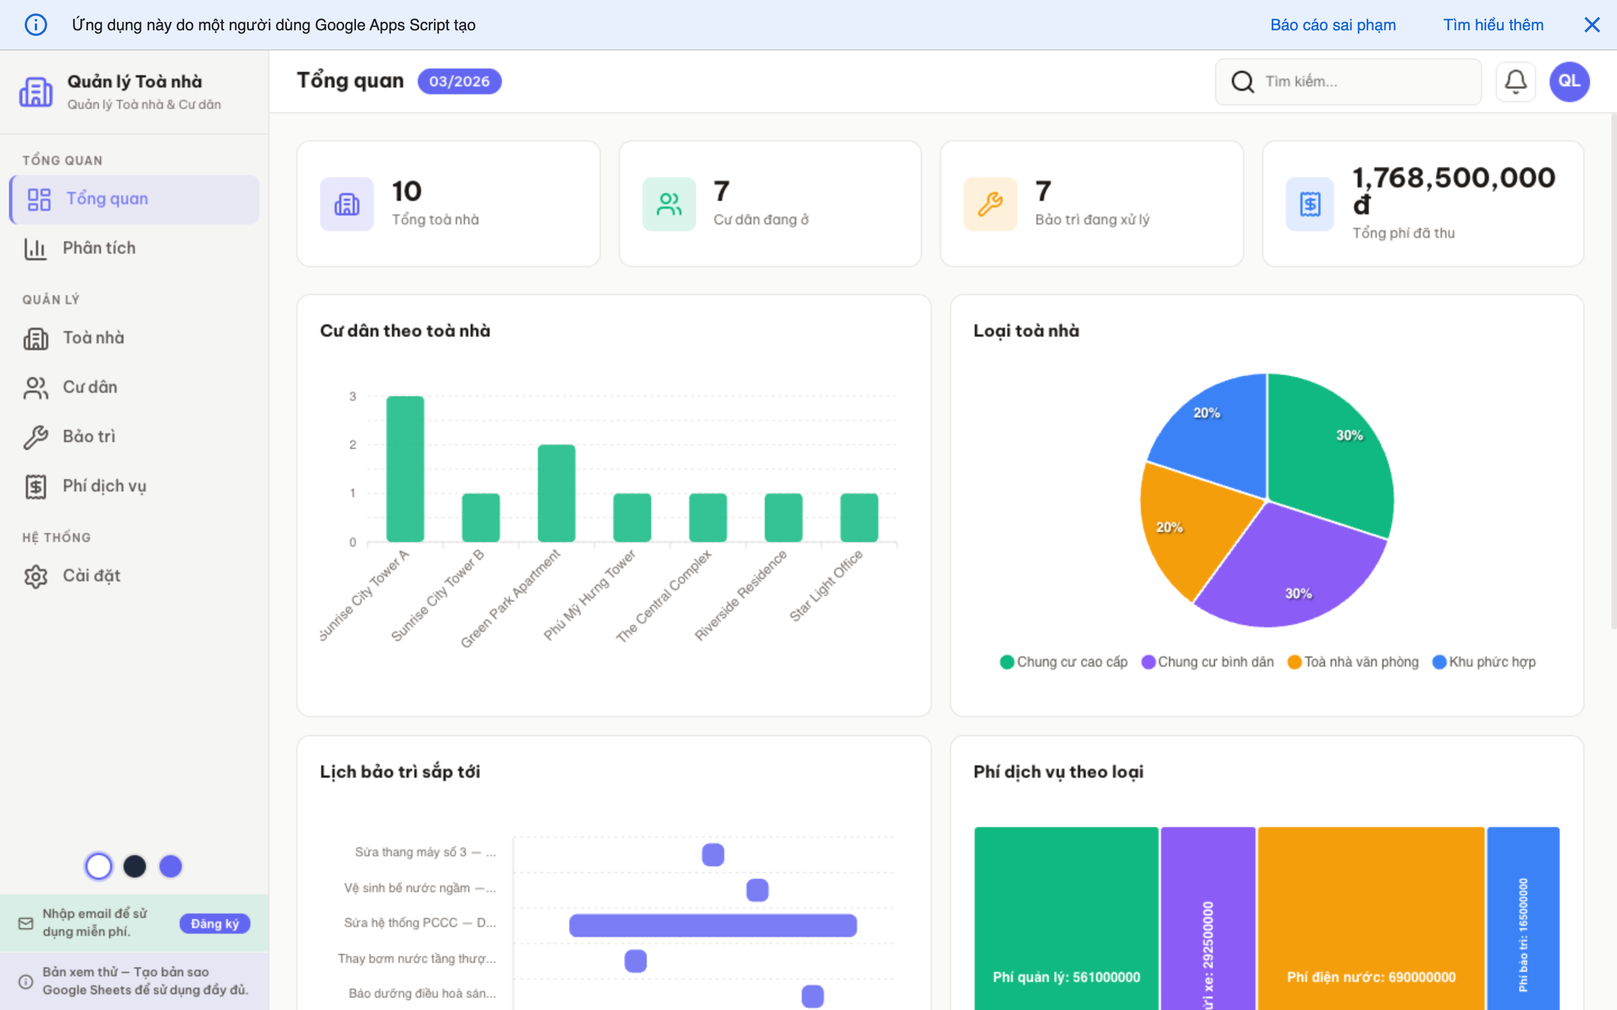Open the Báo cáo sai phạm link

pyautogui.click(x=1332, y=25)
